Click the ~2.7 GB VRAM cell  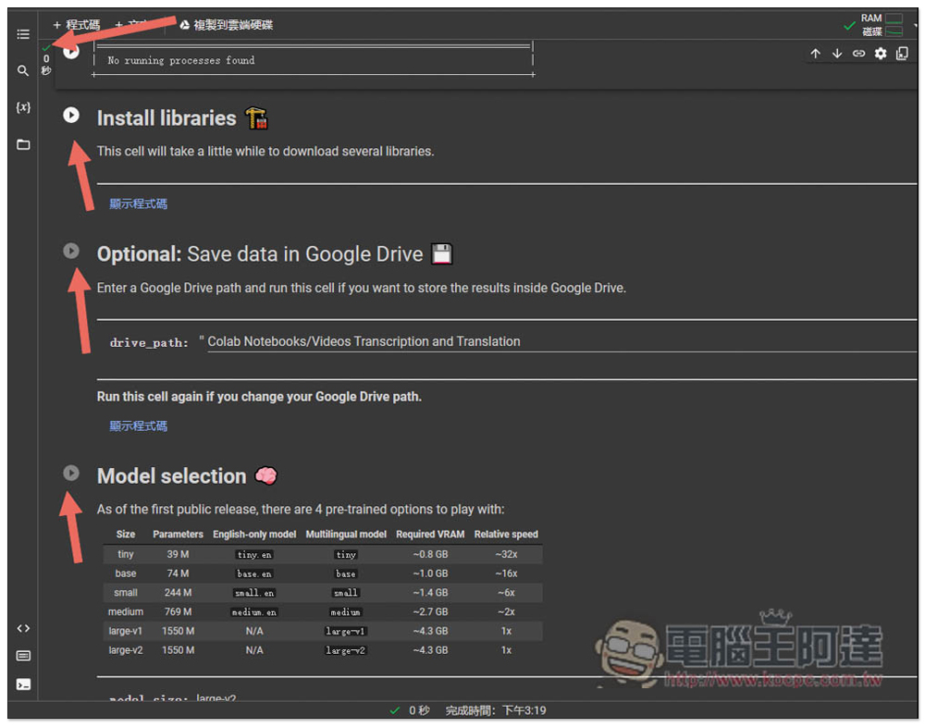pos(430,612)
